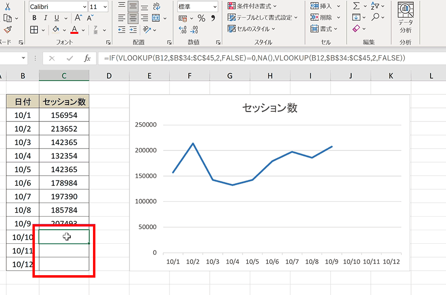This screenshot has height=295, width=446.
Task: Open 条件付き書式 menu
Action: [x=252, y=6]
